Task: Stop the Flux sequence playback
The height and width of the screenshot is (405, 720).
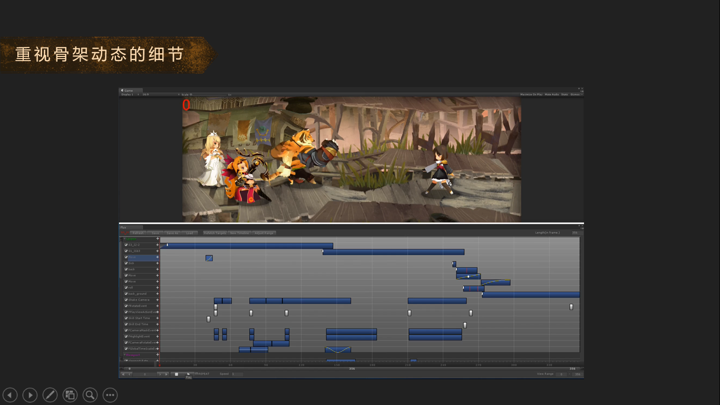Action: coord(176,374)
